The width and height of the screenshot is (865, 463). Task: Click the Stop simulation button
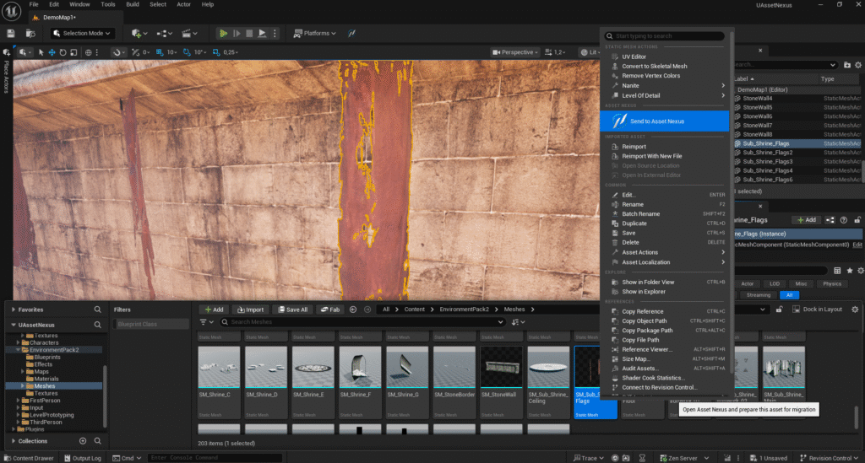(249, 33)
